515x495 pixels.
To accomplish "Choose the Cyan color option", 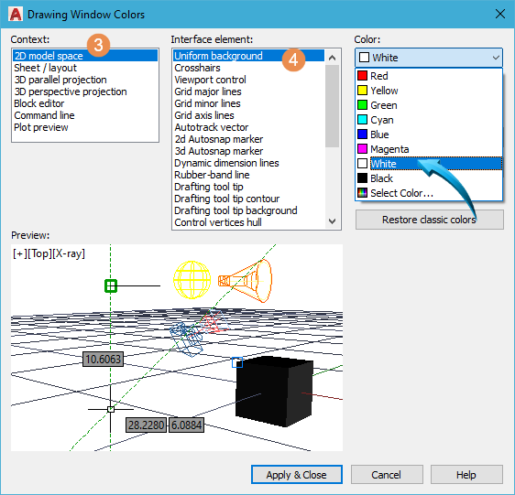I will point(429,120).
